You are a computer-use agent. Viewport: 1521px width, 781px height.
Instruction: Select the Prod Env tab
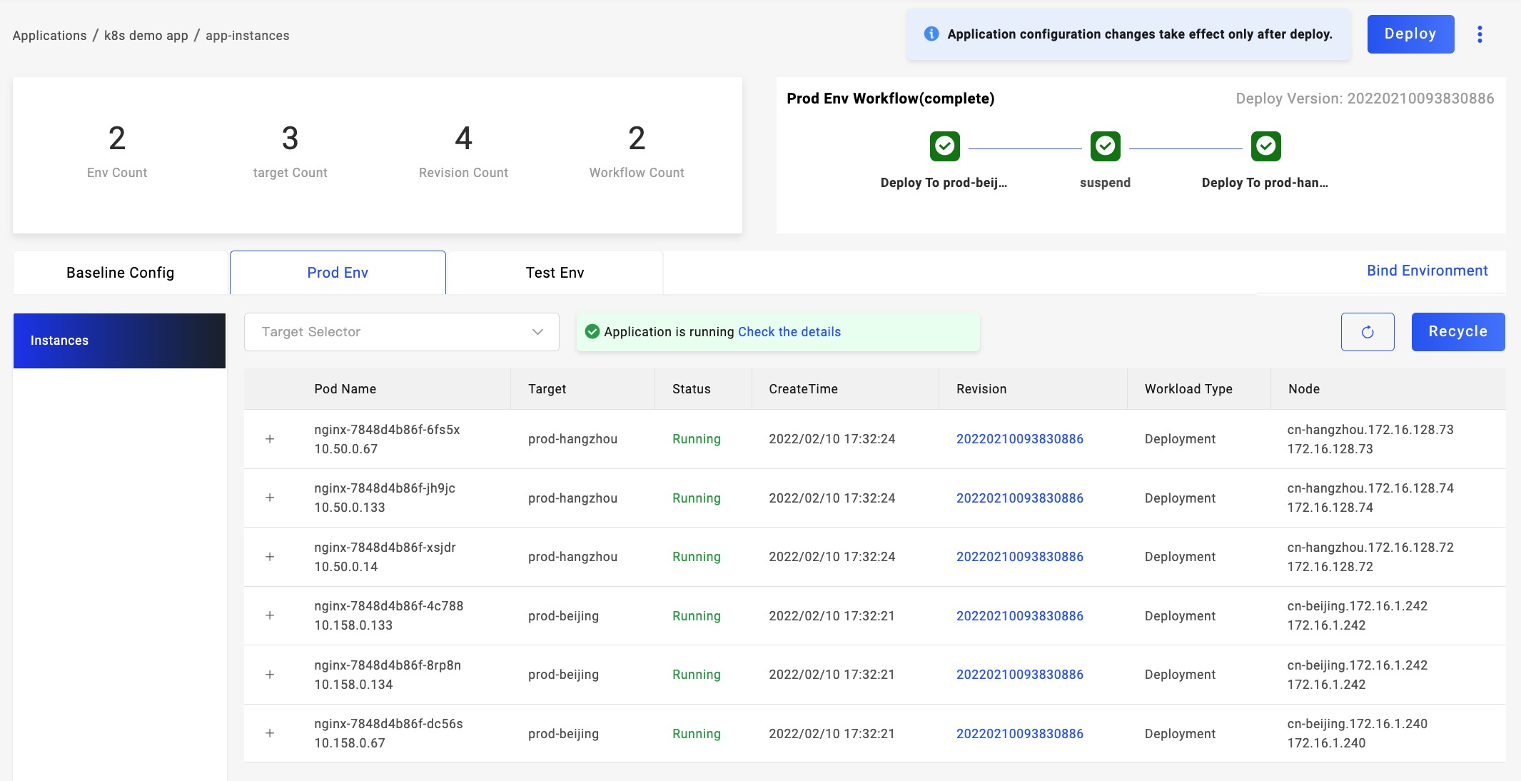coord(338,273)
